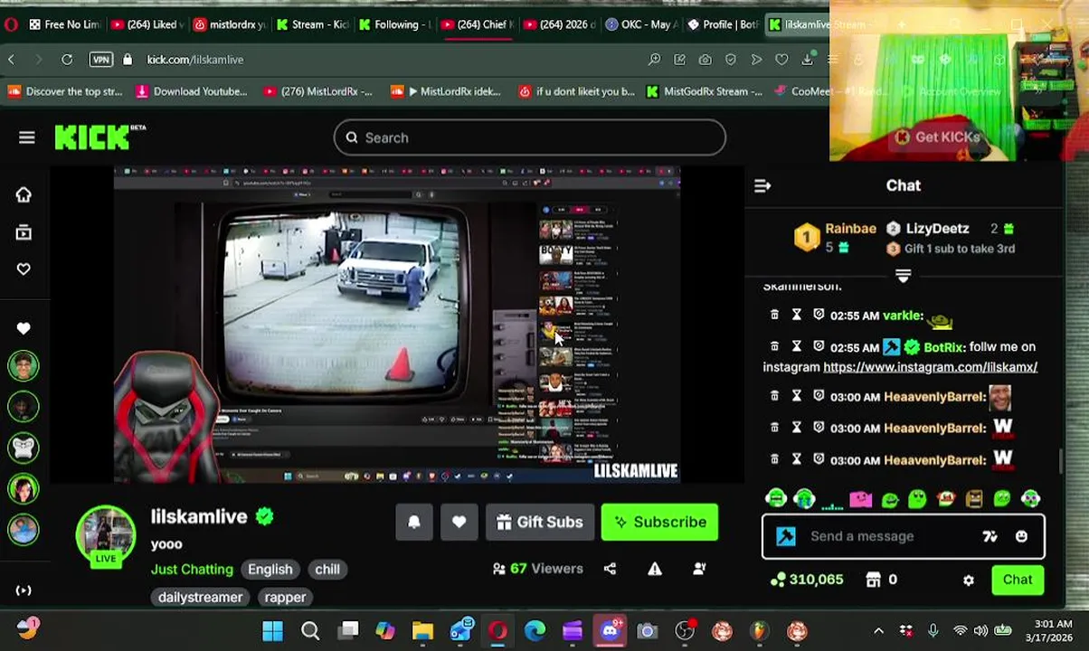Open the taskbar volume control
Image resolution: width=1089 pixels, height=651 pixels.
pyautogui.click(x=981, y=630)
